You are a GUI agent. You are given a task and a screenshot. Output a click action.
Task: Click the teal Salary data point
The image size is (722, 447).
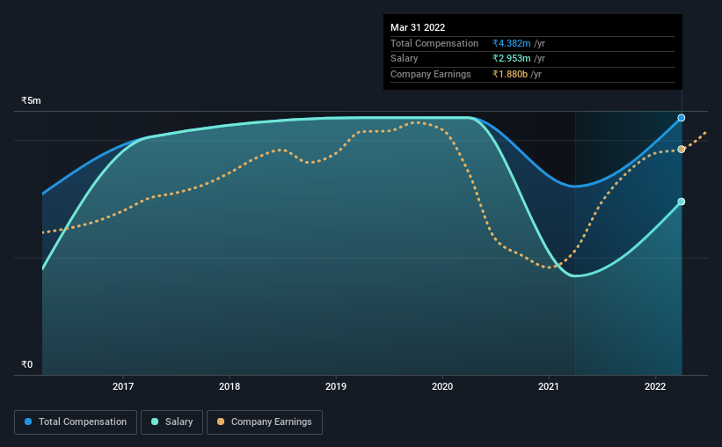681,202
